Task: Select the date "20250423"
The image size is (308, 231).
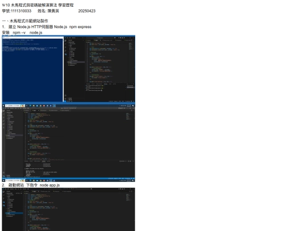Action: point(87,11)
